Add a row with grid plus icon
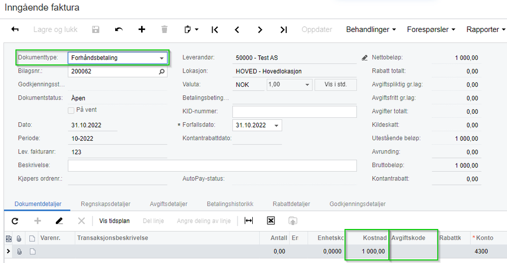Image resolution: width=507 pixels, height=263 pixels. tap(38, 221)
